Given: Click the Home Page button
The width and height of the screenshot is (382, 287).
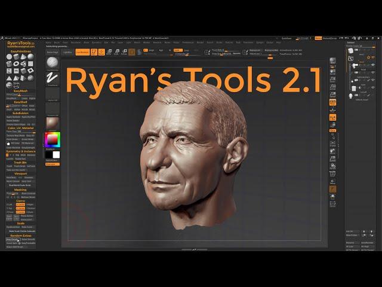Looking at the screenshot, I should (x=53, y=52).
